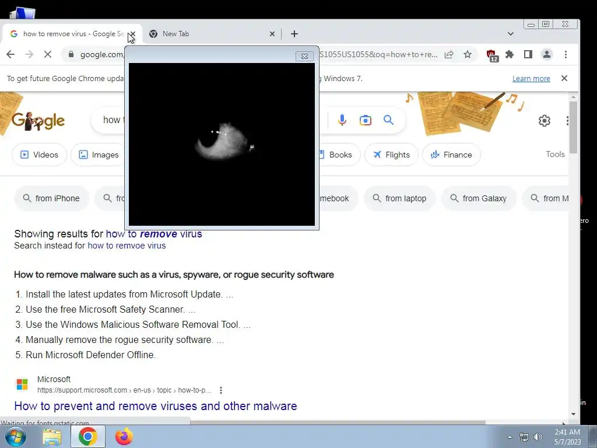Click the scrollbar down arrow

(574, 414)
